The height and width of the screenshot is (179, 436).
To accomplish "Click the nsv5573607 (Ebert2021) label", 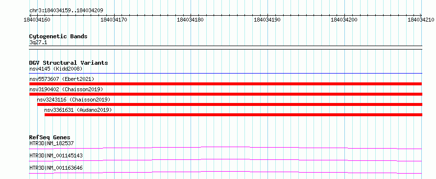I will click(x=62, y=79).
